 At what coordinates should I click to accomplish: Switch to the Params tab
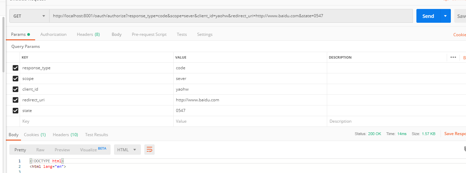pos(20,34)
